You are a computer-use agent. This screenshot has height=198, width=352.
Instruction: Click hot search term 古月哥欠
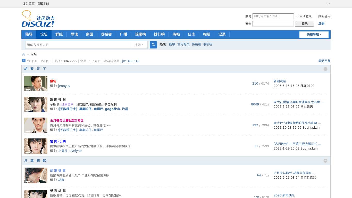pos(183,44)
